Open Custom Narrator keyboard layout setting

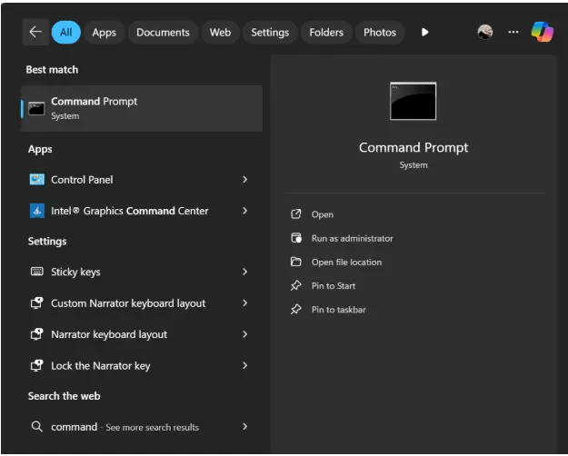click(142, 303)
